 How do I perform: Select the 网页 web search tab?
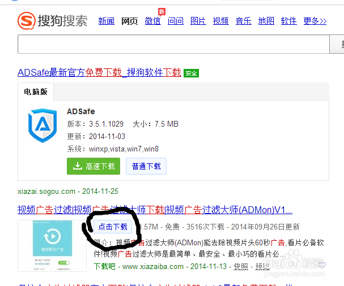[x=129, y=21]
